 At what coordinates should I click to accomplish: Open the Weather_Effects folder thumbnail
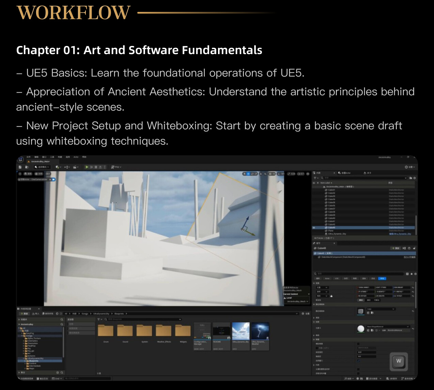click(x=164, y=331)
